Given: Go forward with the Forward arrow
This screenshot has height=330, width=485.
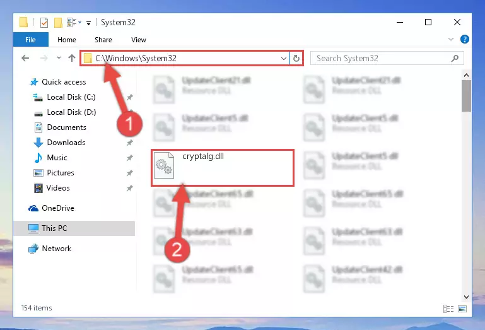Looking at the screenshot, I should pyautogui.click(x=44, y=58).
